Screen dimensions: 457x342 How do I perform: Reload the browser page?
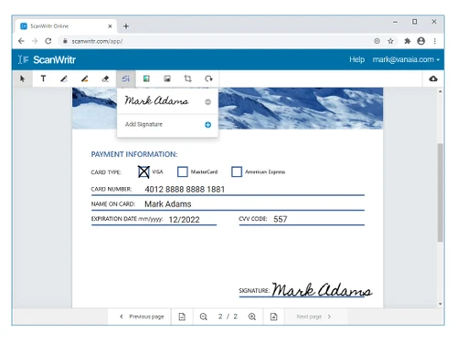(x=48, y=41)
